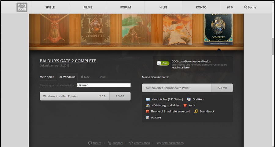Click the Jetzt installieren link
The width and height of the screenshot is (275, 147).
click(x=181, y=68)
